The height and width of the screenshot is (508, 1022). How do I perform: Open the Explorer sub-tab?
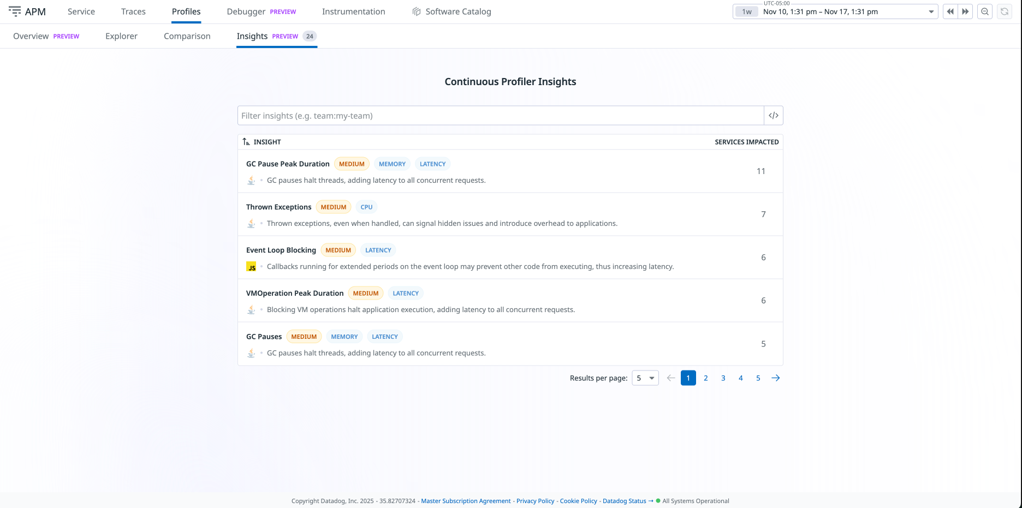121,36
